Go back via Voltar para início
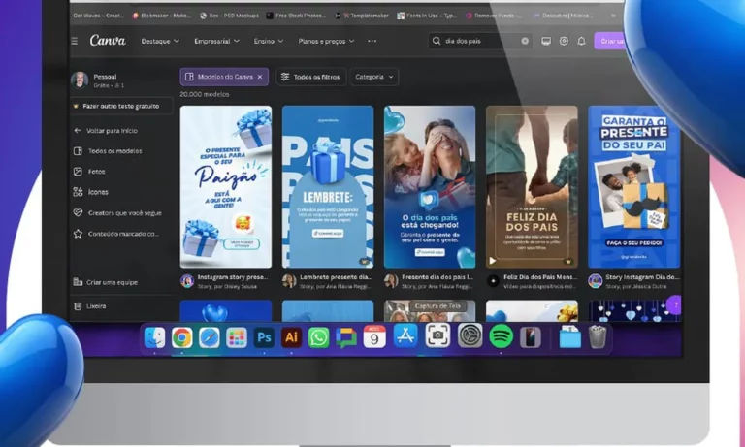745x447 pixels. (x=106, y=131)
